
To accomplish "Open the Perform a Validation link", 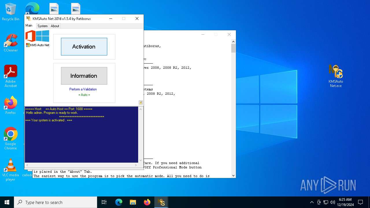I will click(x=83, y=89).
